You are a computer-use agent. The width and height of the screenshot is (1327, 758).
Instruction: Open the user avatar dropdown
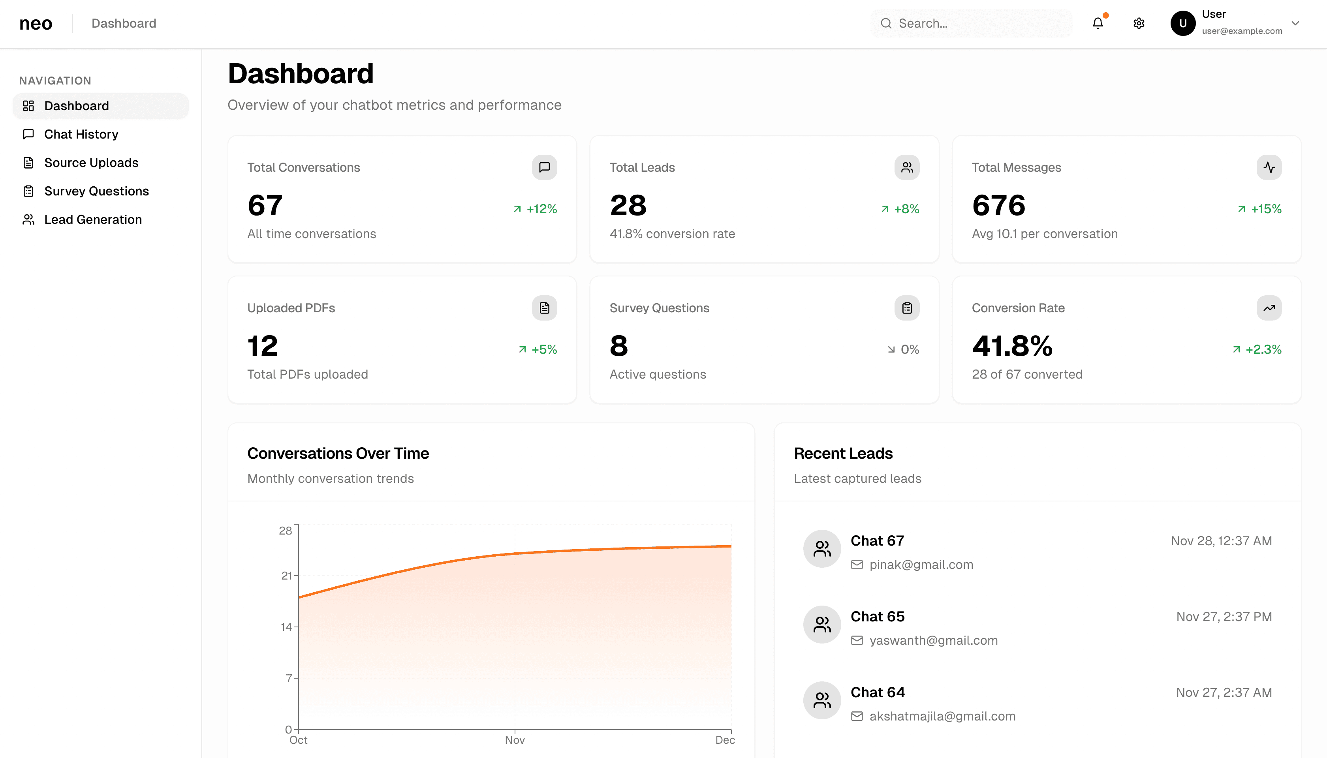pos(1182,23)
